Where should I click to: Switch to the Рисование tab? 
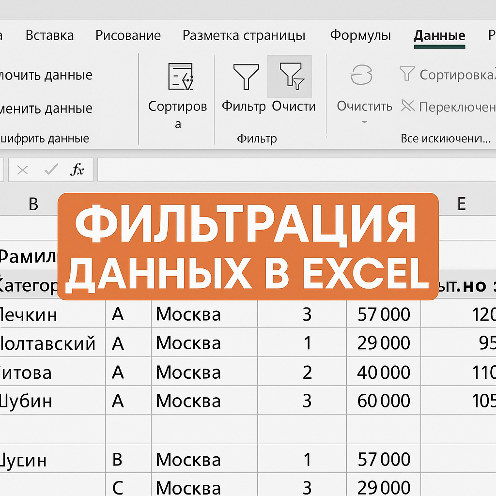pyautogui.click(x=128, y=35)
